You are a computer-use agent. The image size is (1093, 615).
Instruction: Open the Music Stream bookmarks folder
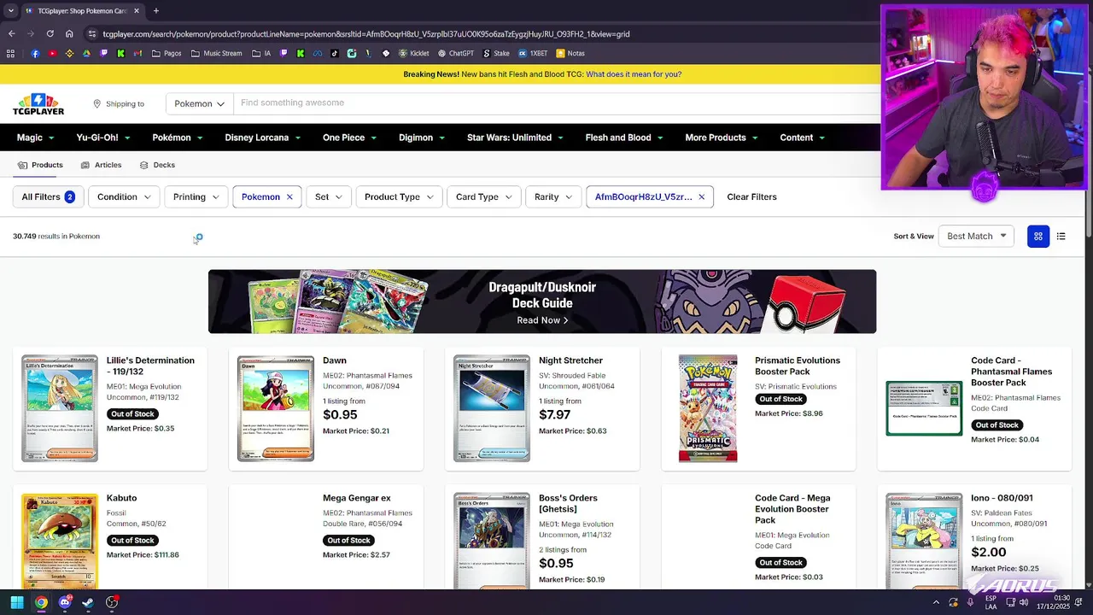click(x=217, y=53)
